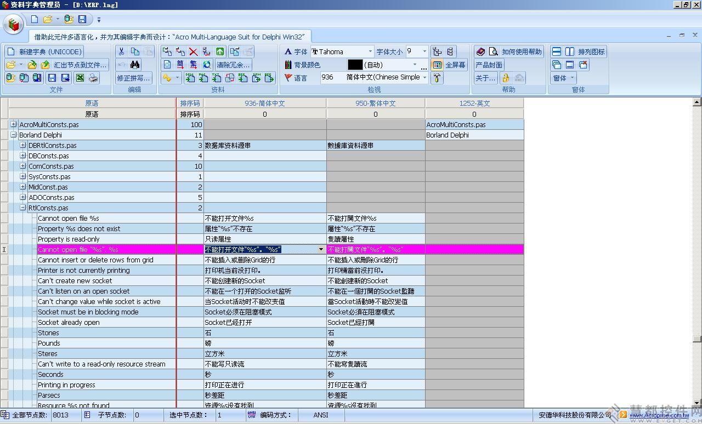702x424 pixels.
Task: Open the 语言 language combo box
Action: [424, 78]
